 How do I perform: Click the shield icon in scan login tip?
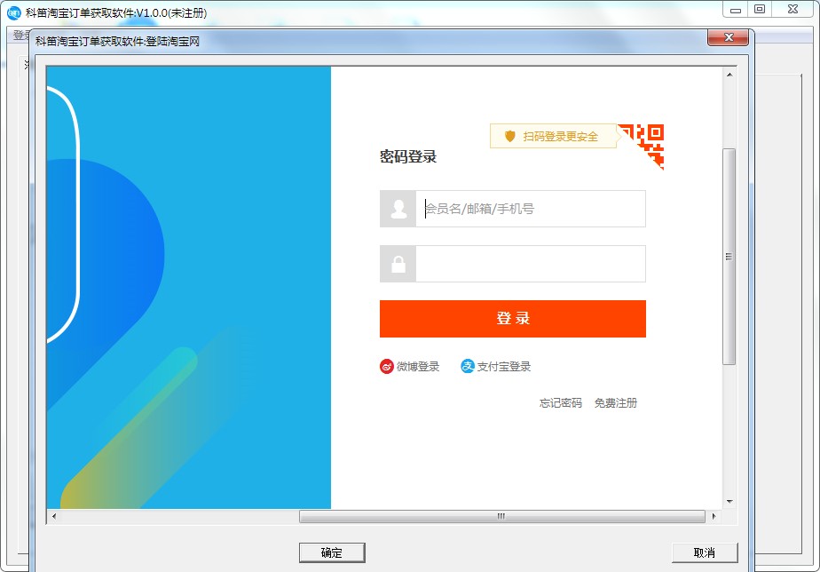tap(510, 137)
